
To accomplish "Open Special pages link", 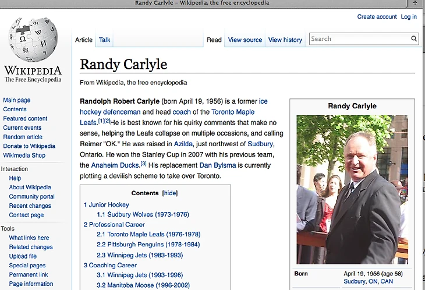I will tap(27, 266).
